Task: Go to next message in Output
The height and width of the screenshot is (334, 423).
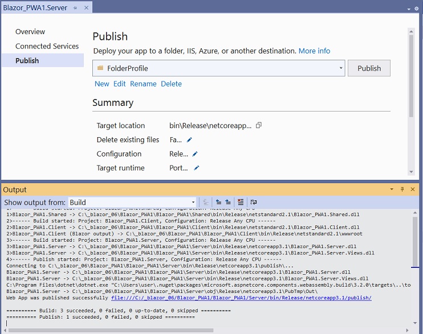Action: pyautogui.click(x=228, y=202)
